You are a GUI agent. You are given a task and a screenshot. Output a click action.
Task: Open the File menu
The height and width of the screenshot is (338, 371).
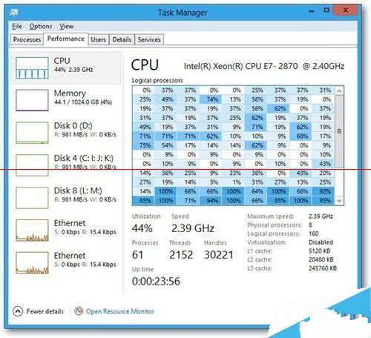pyautogui.click(x=17, y=26)
